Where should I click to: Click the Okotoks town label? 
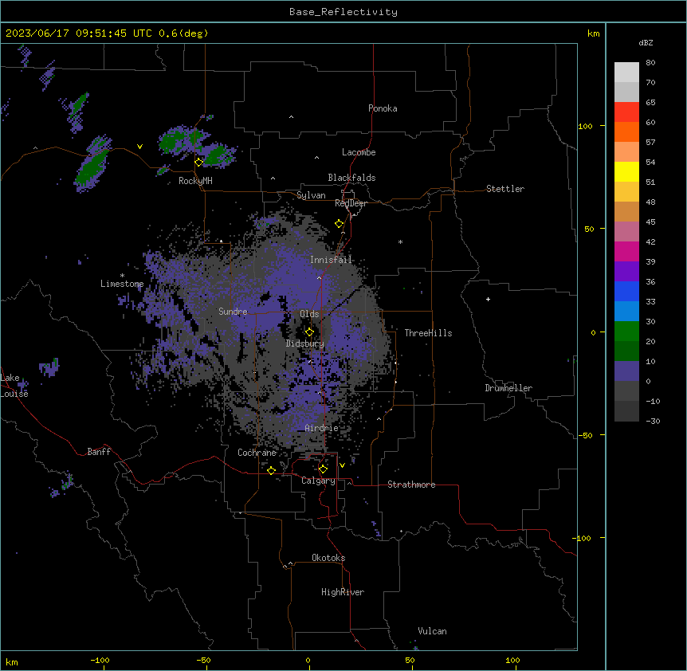(x=328, y=558)
